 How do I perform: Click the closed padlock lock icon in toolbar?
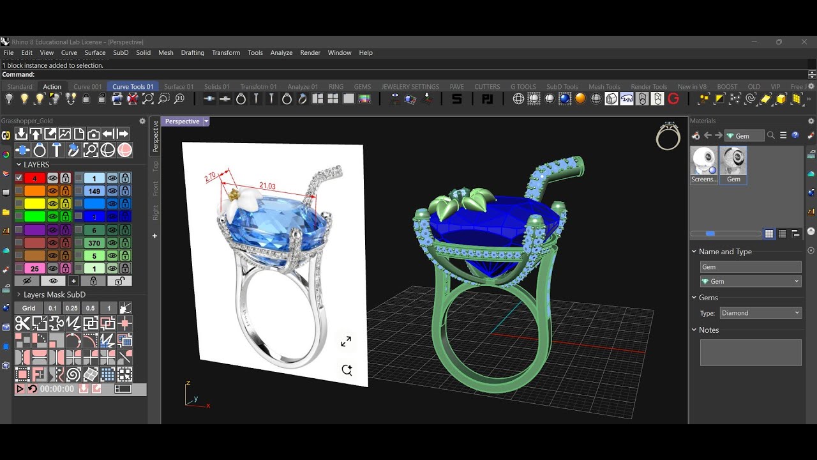coord(86,99)
